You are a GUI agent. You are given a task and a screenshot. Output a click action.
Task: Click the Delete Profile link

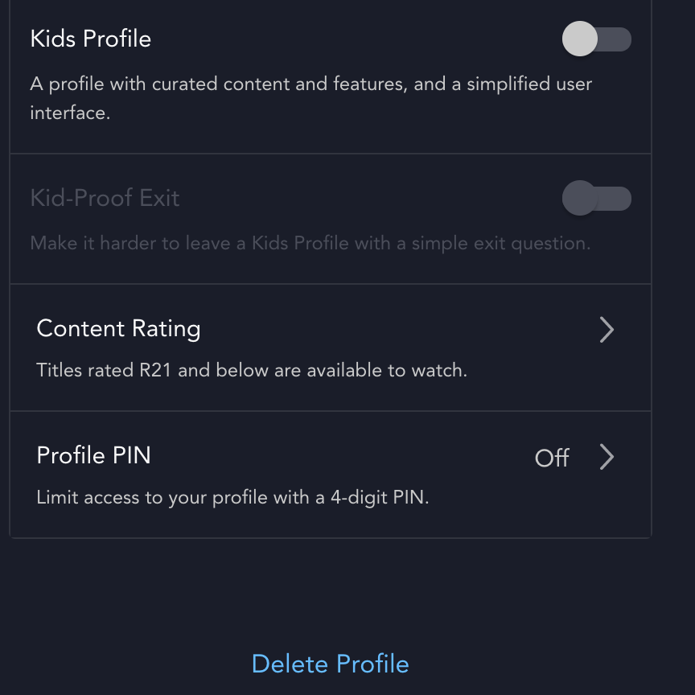[330, 664]
